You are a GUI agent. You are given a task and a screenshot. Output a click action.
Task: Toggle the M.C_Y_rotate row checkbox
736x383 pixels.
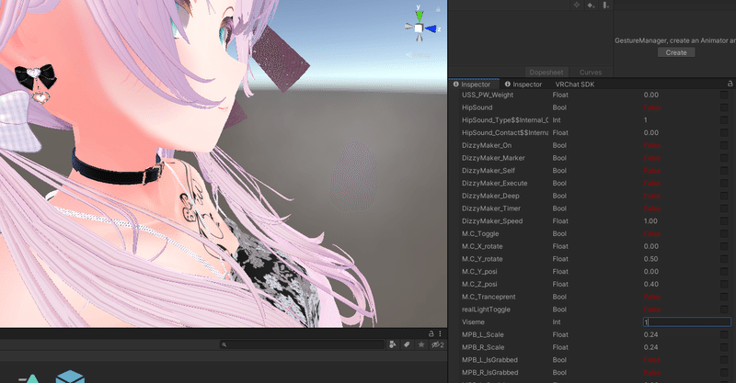pyautogui.click(x=724, y=259)
